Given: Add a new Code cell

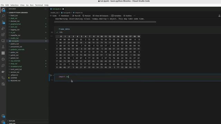Looking at the screenshot, I should point(53,16).
